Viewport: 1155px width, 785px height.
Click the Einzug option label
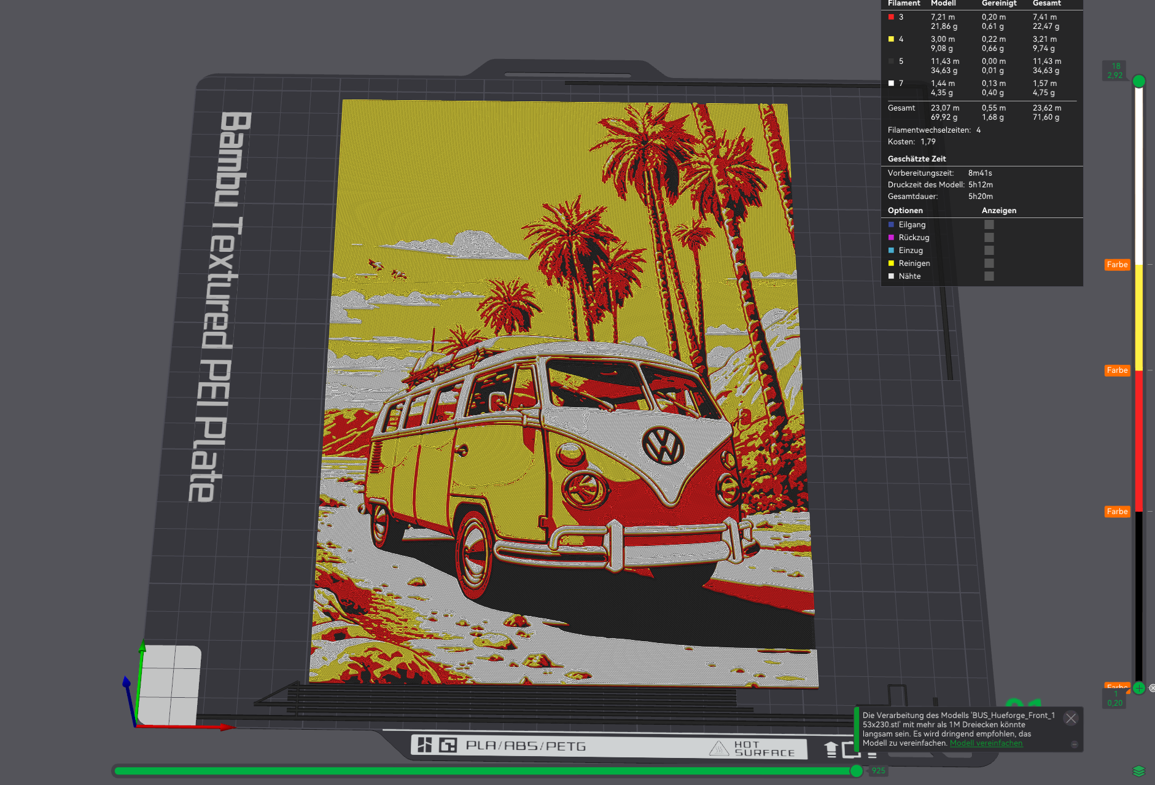pyautogui.click(x=911, y=251)
